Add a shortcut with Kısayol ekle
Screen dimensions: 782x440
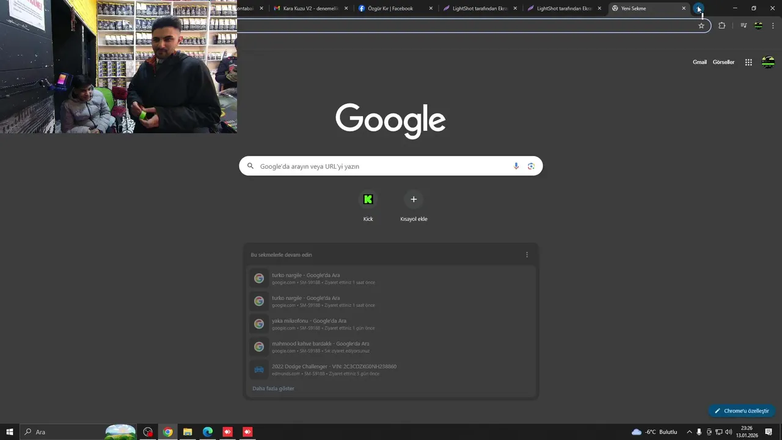(x=414, y=207)
